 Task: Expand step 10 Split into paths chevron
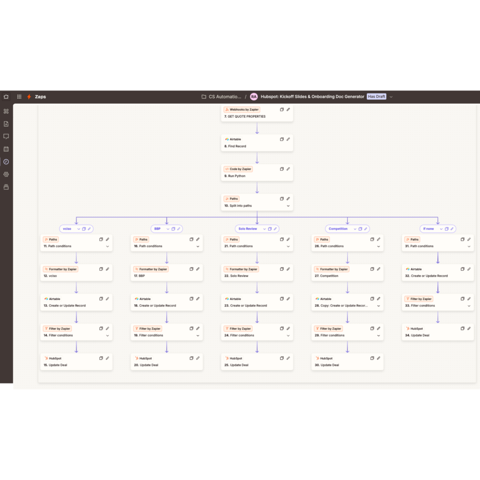(288, 206)
